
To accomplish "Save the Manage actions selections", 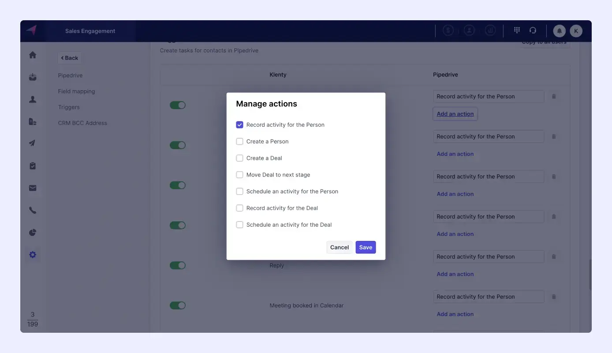I will pos(366,247).
